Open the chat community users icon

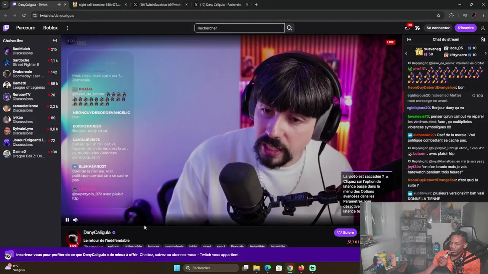pos(483,40)
